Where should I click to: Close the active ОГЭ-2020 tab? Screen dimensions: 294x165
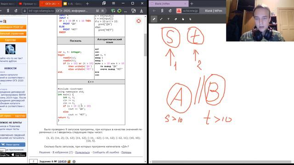[x=58, y=4]
